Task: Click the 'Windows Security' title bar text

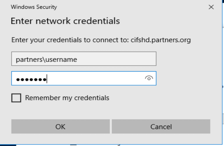Action: [34, 7]
